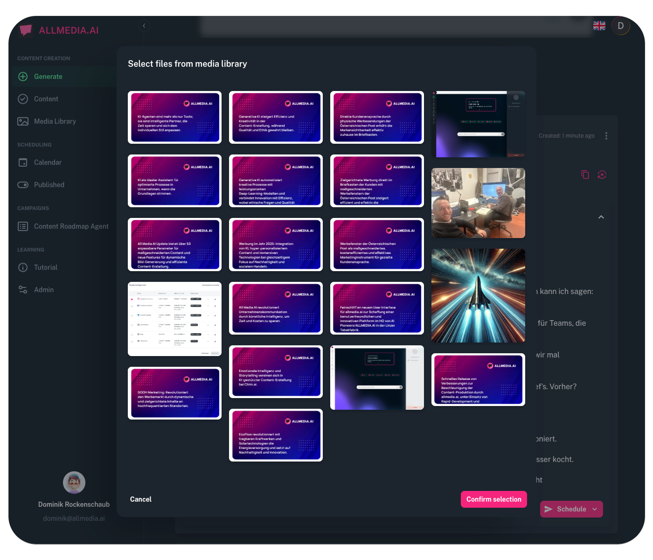Viewport: 653px width, 560px height.
Task: Select the 'EcoFlow revolutioniert' image
Action: click(276, 435)
